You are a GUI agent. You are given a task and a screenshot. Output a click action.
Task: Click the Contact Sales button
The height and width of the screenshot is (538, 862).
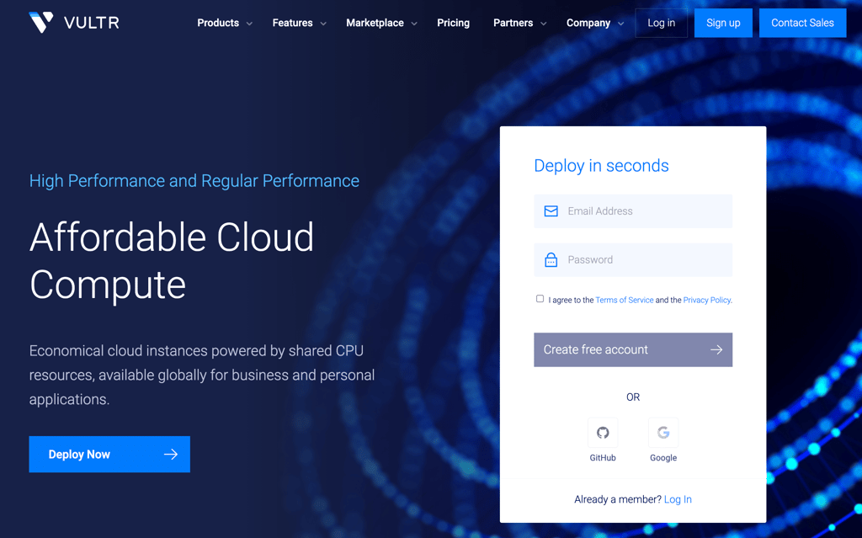pyautogui.click(x=802, y=23)
